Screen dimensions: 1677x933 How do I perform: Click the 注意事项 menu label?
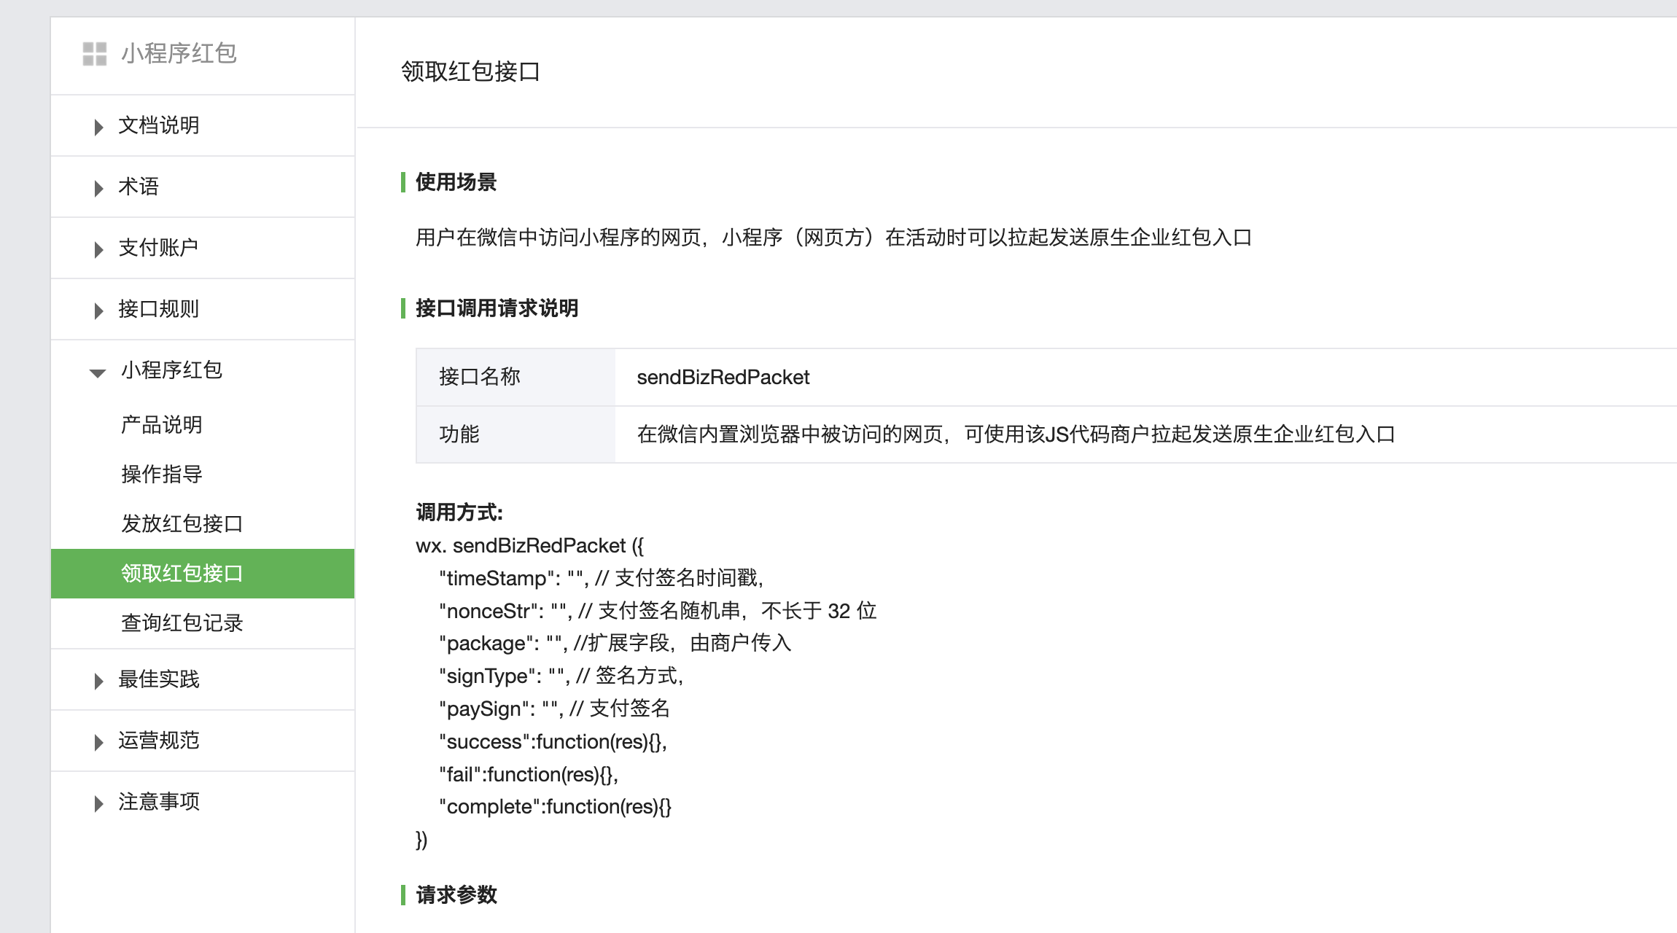pos(159,802)
